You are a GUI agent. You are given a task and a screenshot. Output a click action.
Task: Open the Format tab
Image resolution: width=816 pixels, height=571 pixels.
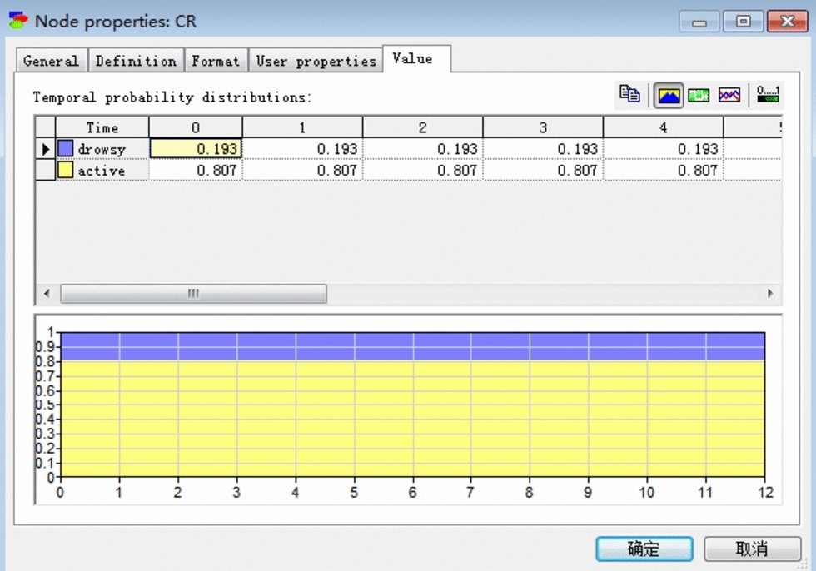(x=215, y=61)
